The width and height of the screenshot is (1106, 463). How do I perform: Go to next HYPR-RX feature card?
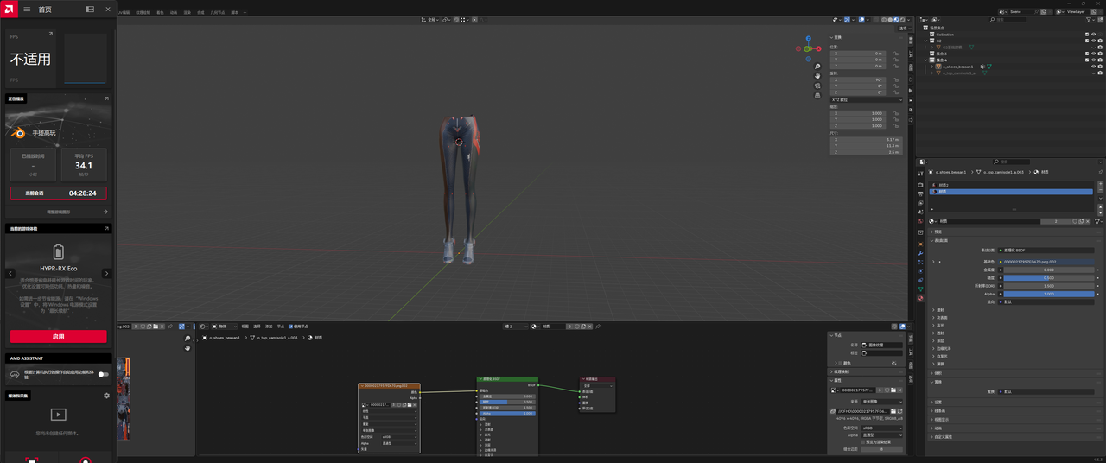106,273
